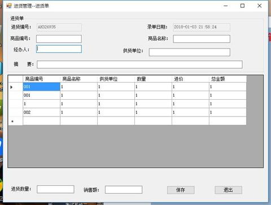Focus the 商品编号 input field
The width and height of the screenshot is (271, 205).
tap(59, 39)
